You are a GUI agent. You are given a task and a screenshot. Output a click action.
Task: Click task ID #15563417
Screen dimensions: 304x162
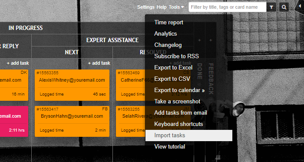click(x=47, y=109)
